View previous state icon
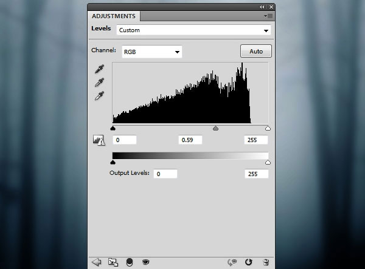This screenshot has height=269, width=365. (x=232, y=262)
